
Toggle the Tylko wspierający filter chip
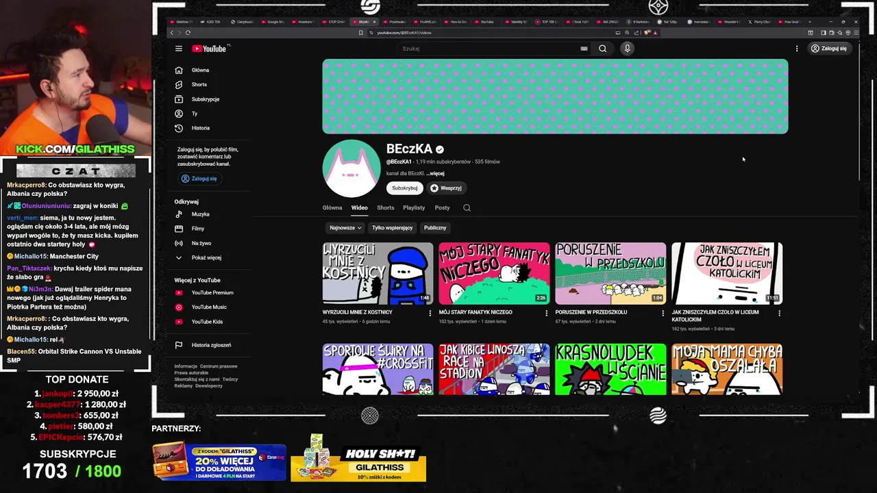(x=392, y=227)
